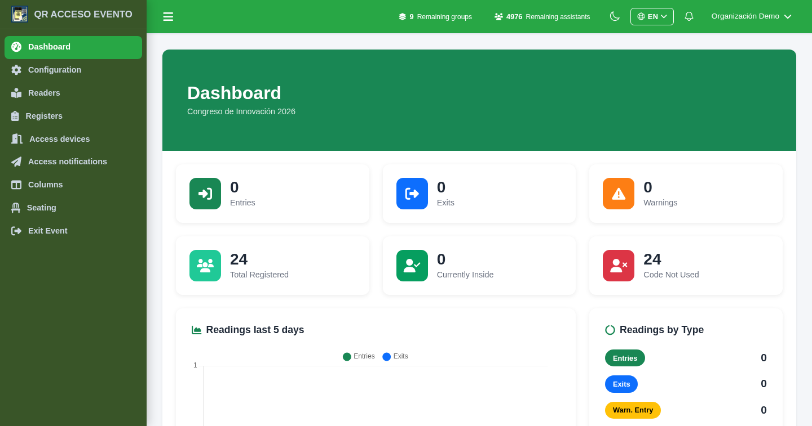Screen dimensions: 812x426
Task: Click the Total Registered group icon
Action: tap(205, 266)
